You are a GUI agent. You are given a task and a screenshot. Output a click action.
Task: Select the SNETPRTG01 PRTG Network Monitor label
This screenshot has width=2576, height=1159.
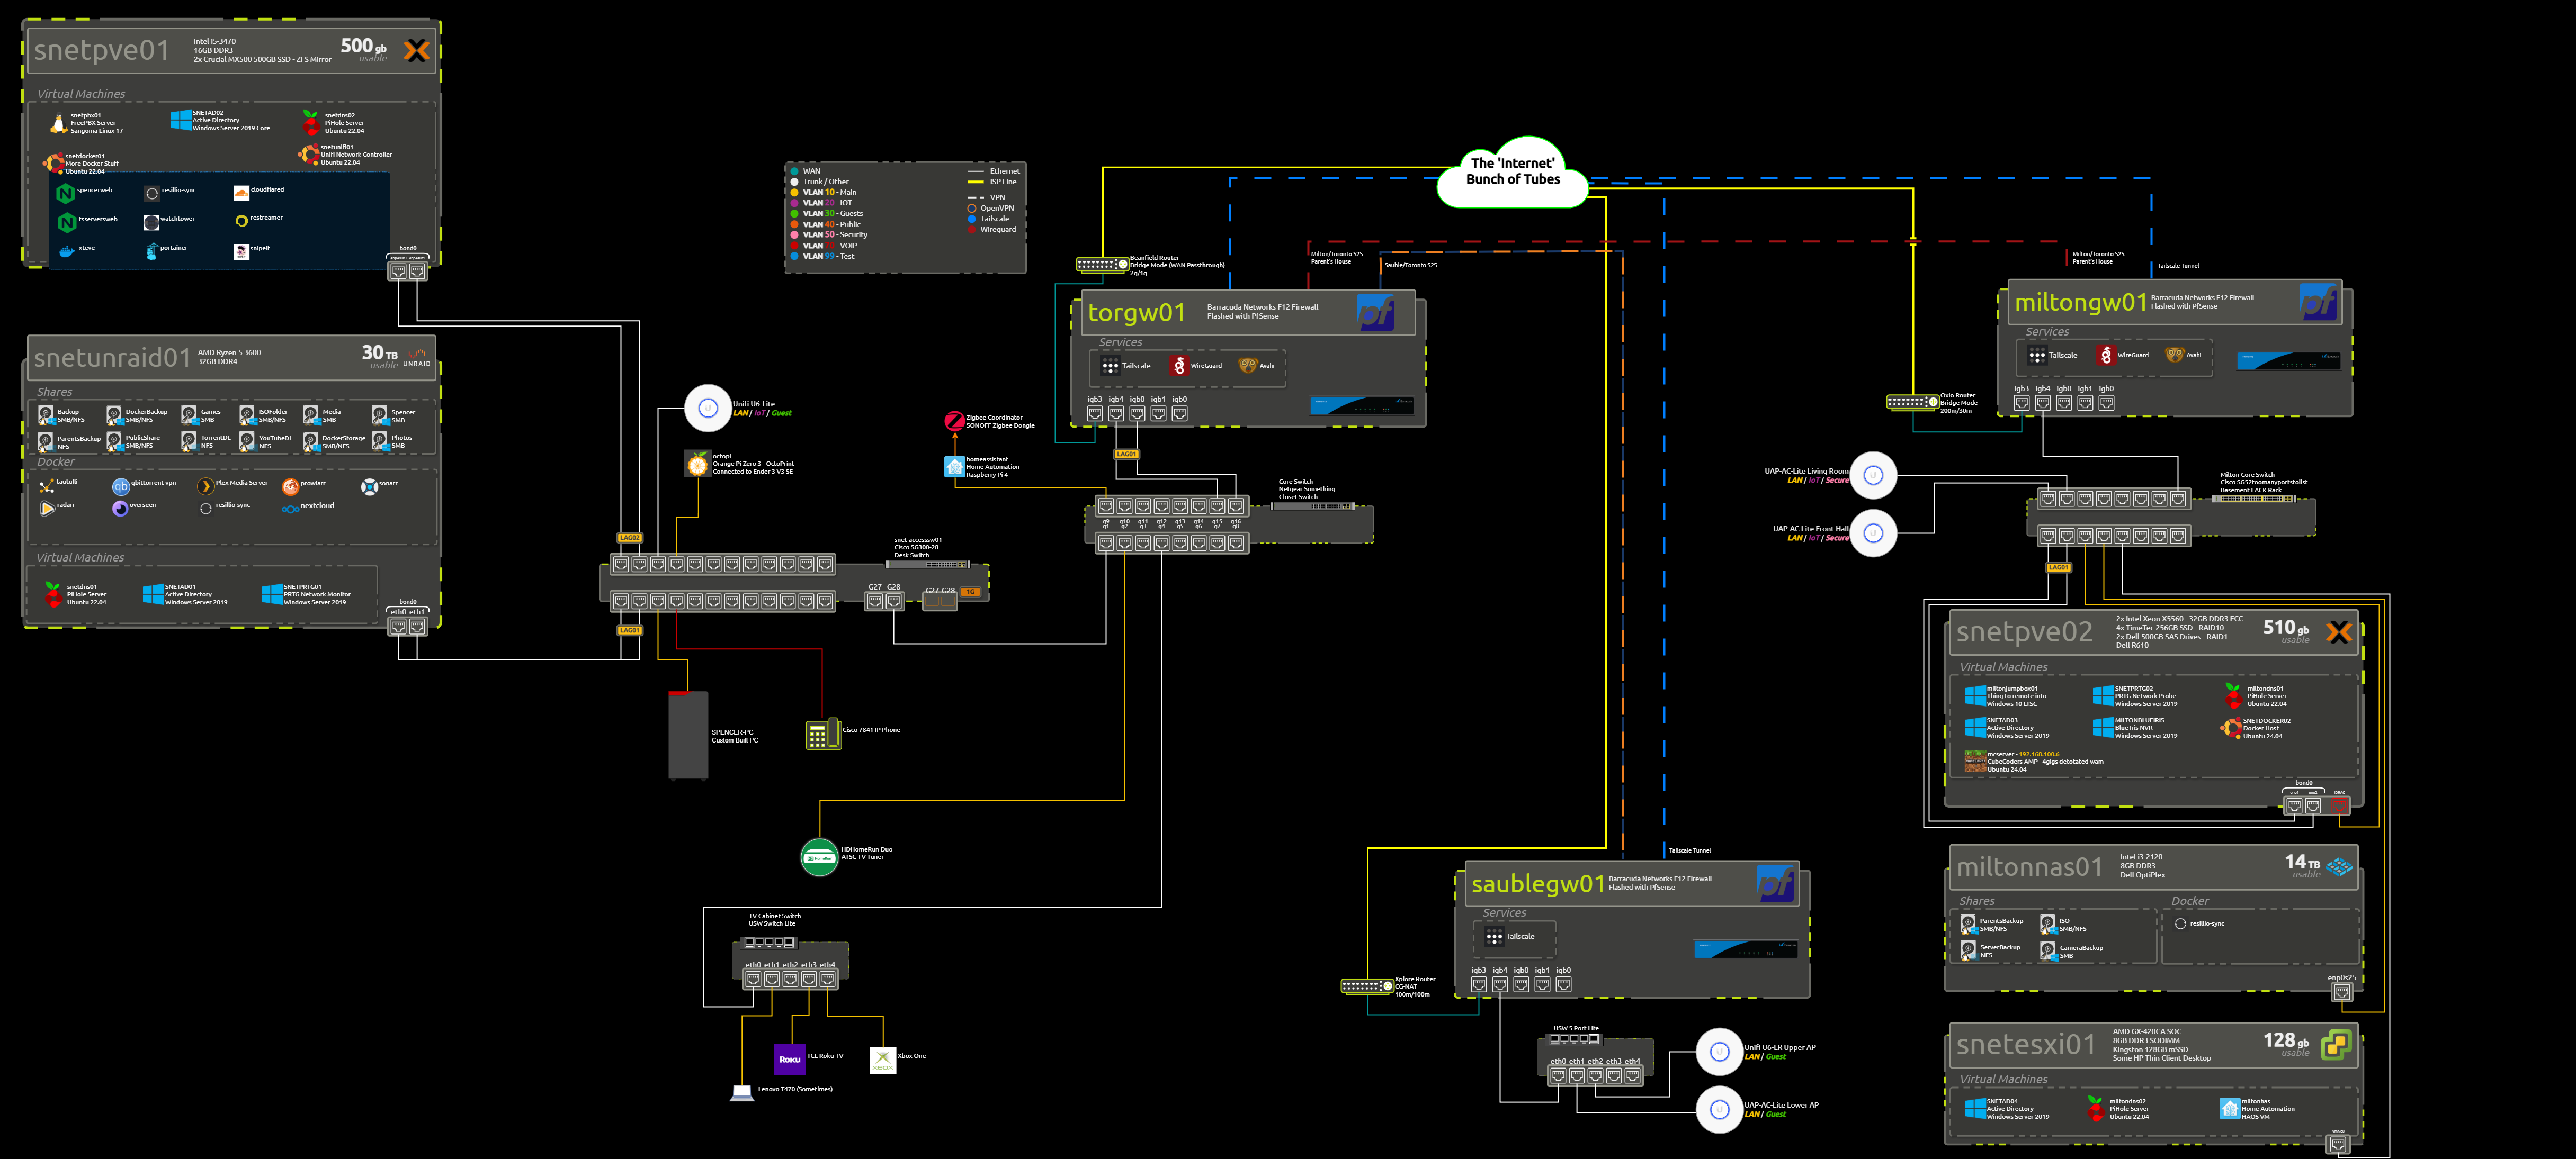tap(317, 594)
